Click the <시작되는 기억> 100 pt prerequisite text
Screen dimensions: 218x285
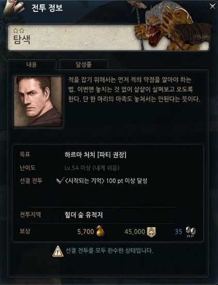point(106,181)
